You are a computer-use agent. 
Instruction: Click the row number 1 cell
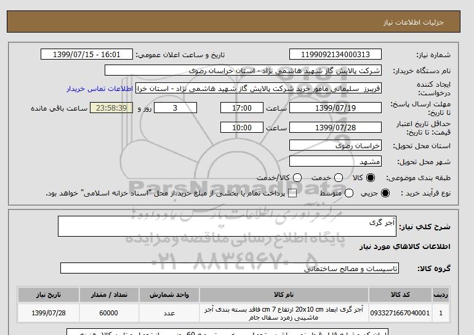[x=441, y=313]
